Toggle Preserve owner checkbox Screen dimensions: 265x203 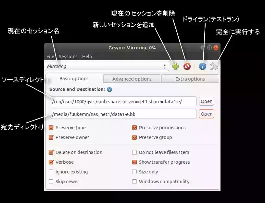51,137
